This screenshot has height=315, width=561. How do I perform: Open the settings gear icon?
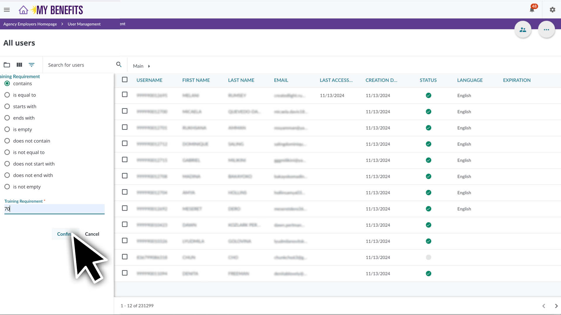point(552,10)
